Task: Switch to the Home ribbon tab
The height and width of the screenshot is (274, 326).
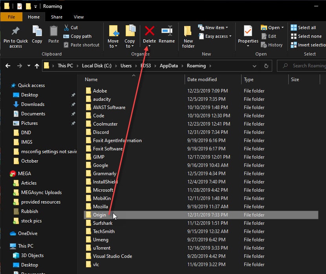Action: [x=34, y=17]
